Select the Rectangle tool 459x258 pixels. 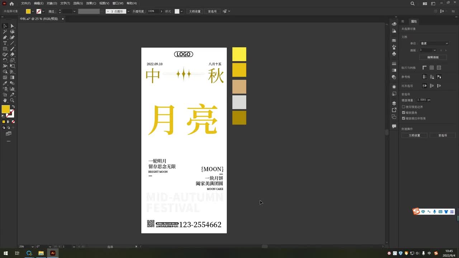(5, 49)
